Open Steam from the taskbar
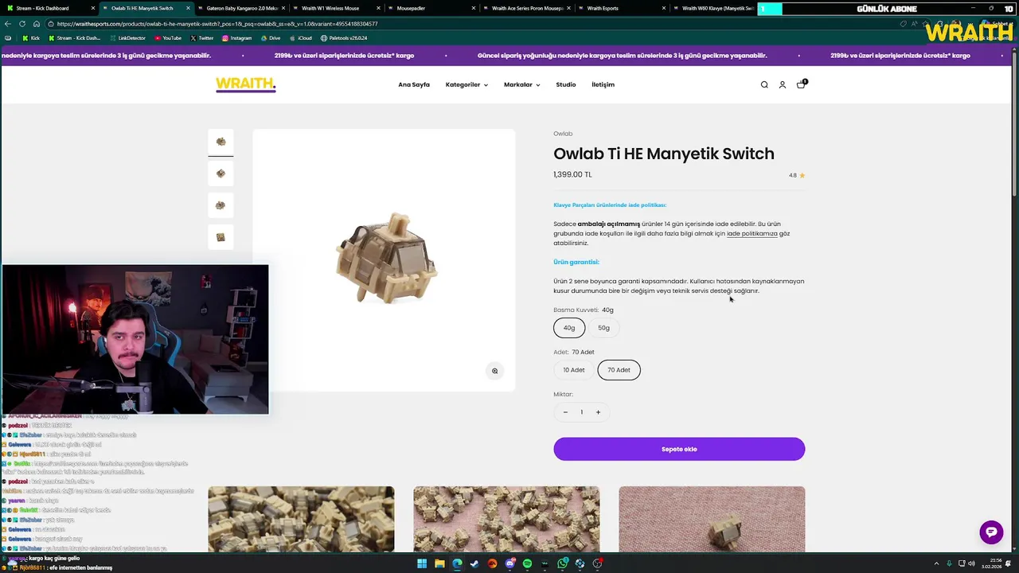Viewport: 1019px width, 573px height. click(x=474, y=563)
